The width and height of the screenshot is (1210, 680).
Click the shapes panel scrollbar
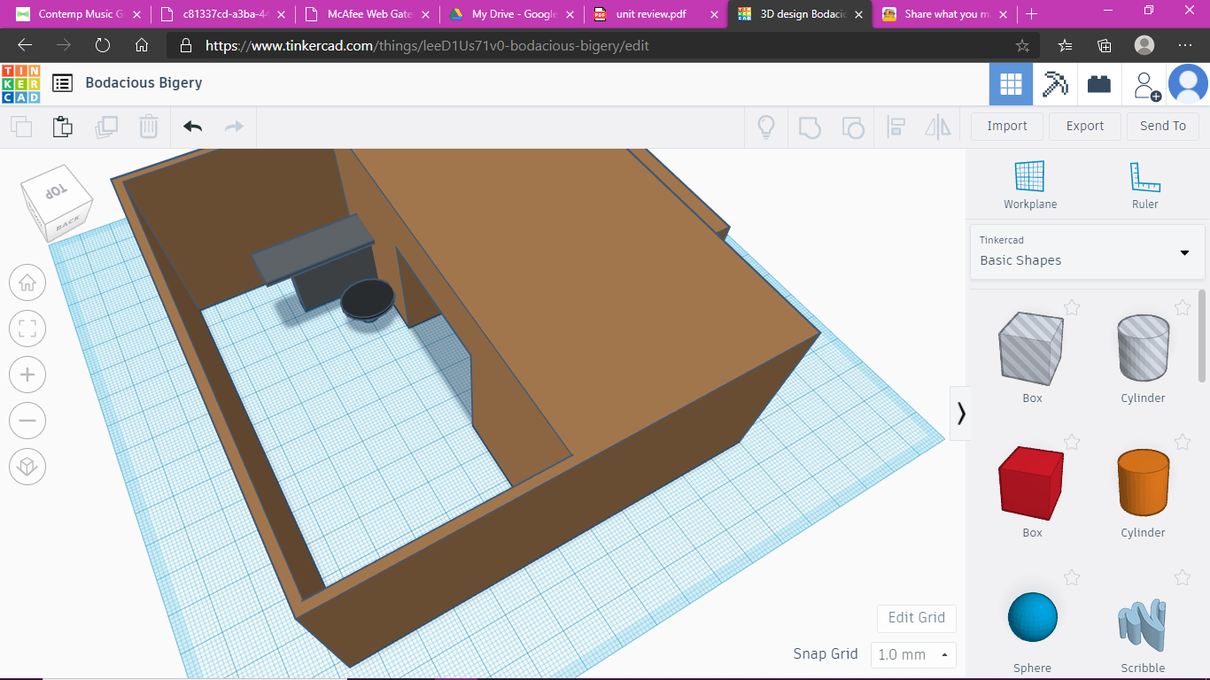coord(1202,336)
